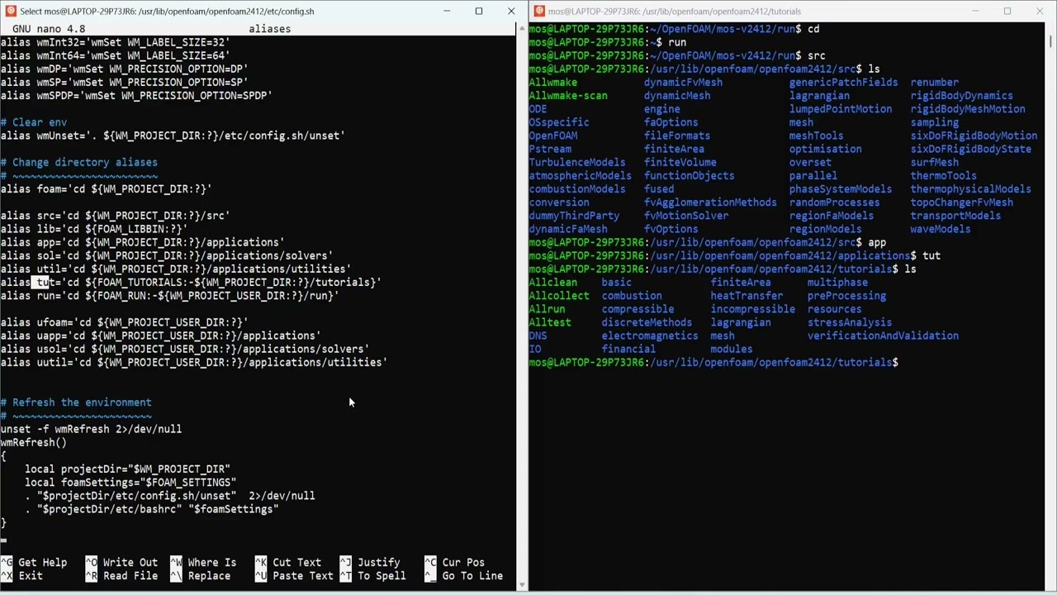Click the left terminal's scrollbar down arrow
Viewport: 1057px width, 595px height.
(x=522, y=585)
